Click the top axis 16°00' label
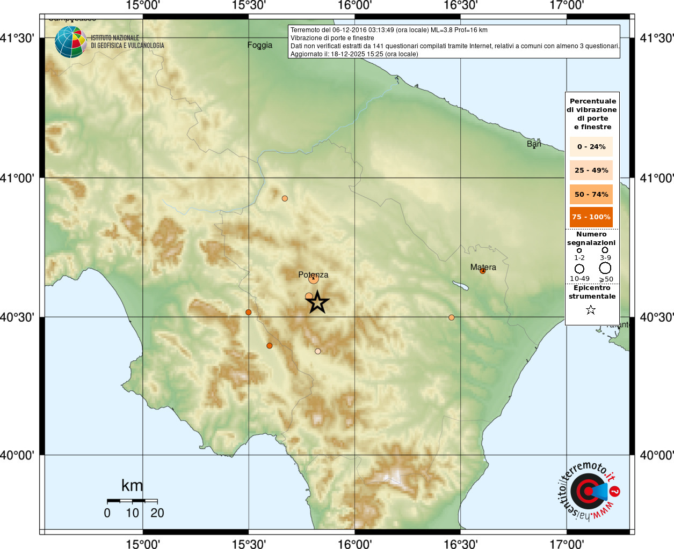 [x=354, y=6]
